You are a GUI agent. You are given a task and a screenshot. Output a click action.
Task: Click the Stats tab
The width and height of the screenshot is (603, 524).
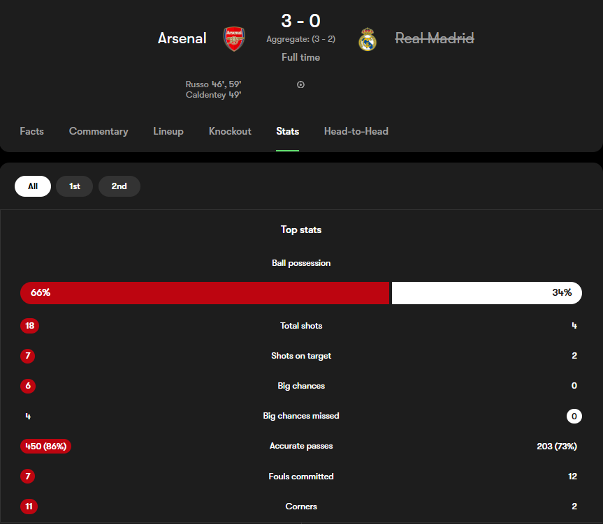(287, 131)
